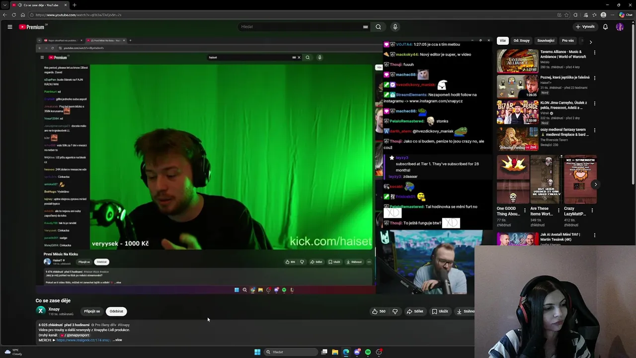Show next filter chips with right arrow
This screenshot has width=636, height=358.
coord(590,42)
